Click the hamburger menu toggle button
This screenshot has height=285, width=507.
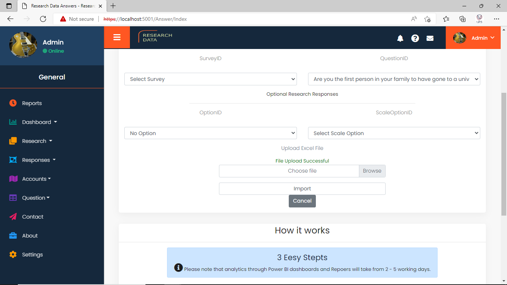117,37
